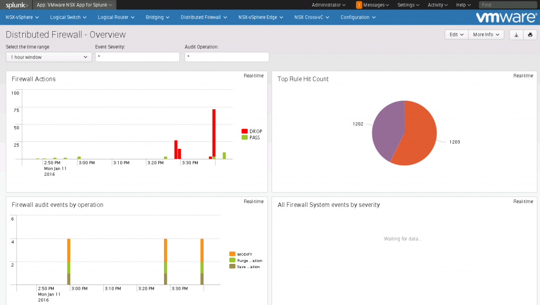Image resolution: width=540 pixels, height=305 pixels.
Task: Click the tallest red DROP bar
Action: [214, 133]
